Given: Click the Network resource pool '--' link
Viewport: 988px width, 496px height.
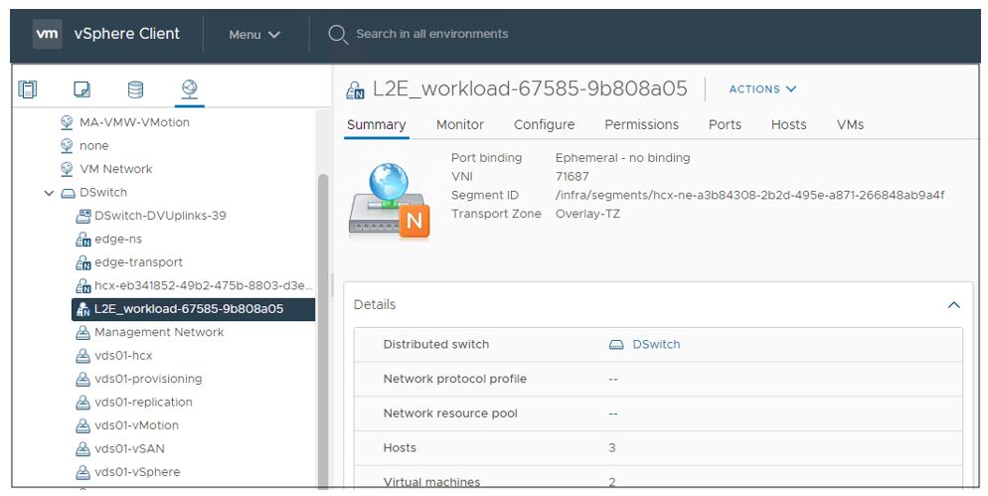Looking at the screenshot, I should 613,413.
